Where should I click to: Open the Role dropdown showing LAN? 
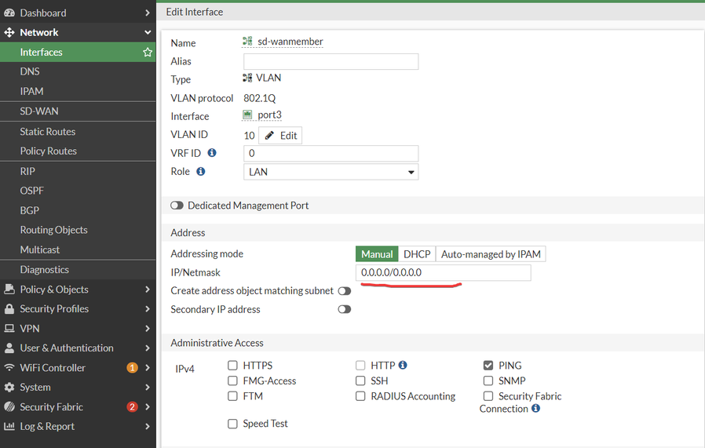coord(331,172)
